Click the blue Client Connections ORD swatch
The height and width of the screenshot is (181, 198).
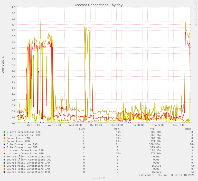[x=4, y=135]
